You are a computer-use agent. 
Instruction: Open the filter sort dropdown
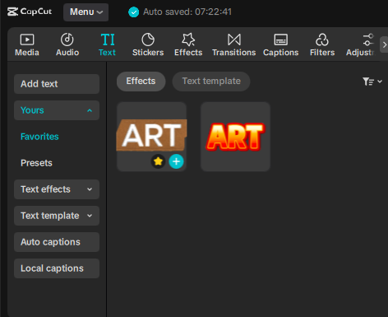tap(372, 82)
